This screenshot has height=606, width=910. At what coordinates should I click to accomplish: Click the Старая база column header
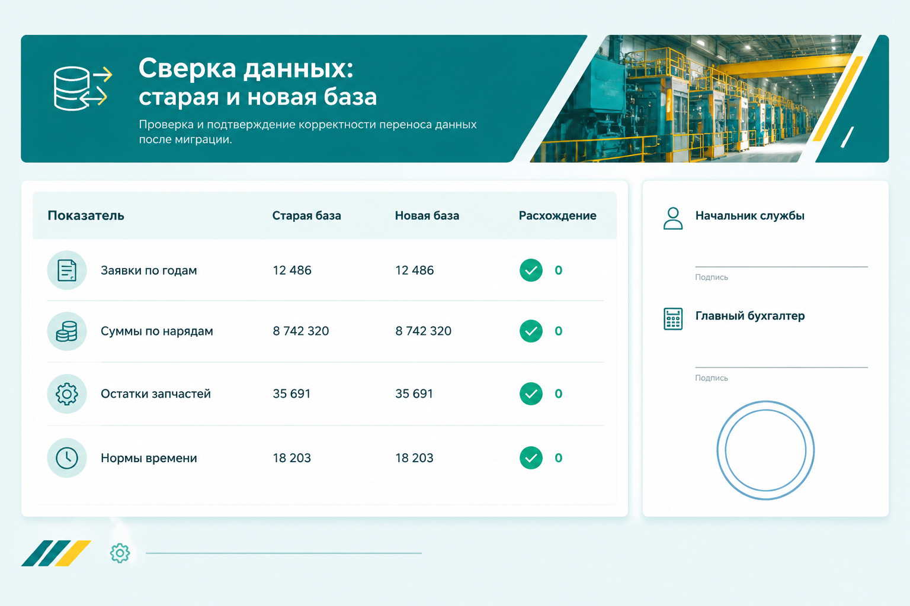tap(307, 216)
